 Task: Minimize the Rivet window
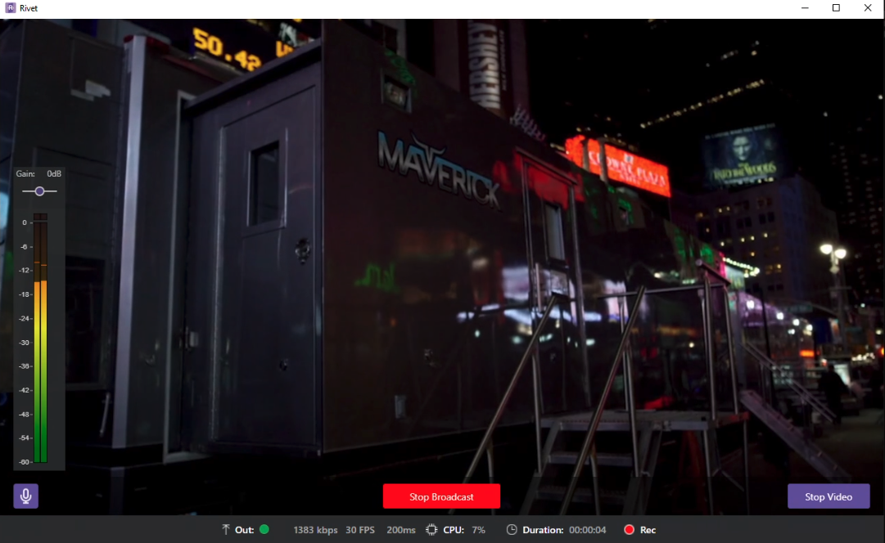click(x=805, y=8)
